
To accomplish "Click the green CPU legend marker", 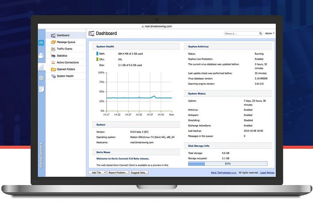I will point(97,59).
